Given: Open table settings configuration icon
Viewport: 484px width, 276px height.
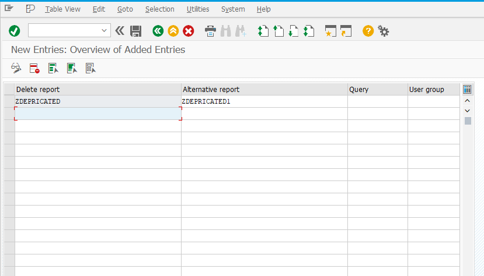Looking at the screenshot, I should click(467, 89).
